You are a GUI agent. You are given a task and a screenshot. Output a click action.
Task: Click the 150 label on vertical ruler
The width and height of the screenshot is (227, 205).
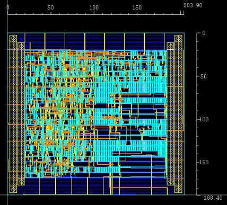[204, 162]
